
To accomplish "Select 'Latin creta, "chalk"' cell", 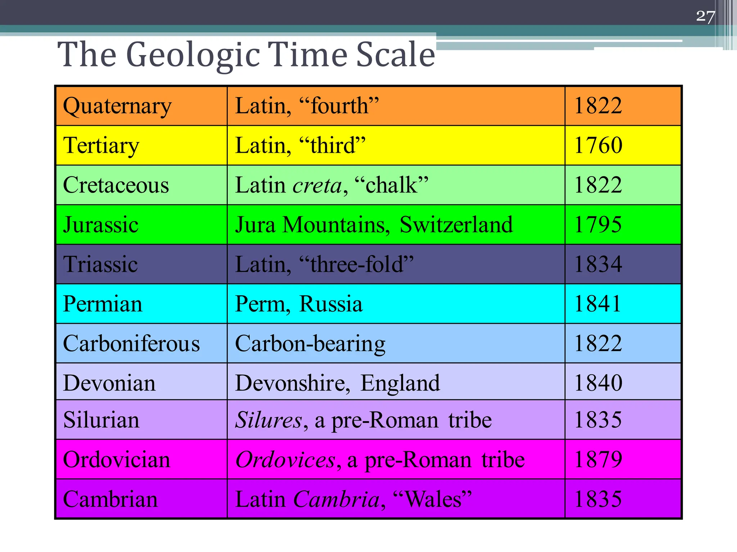I will coord(396,185).
